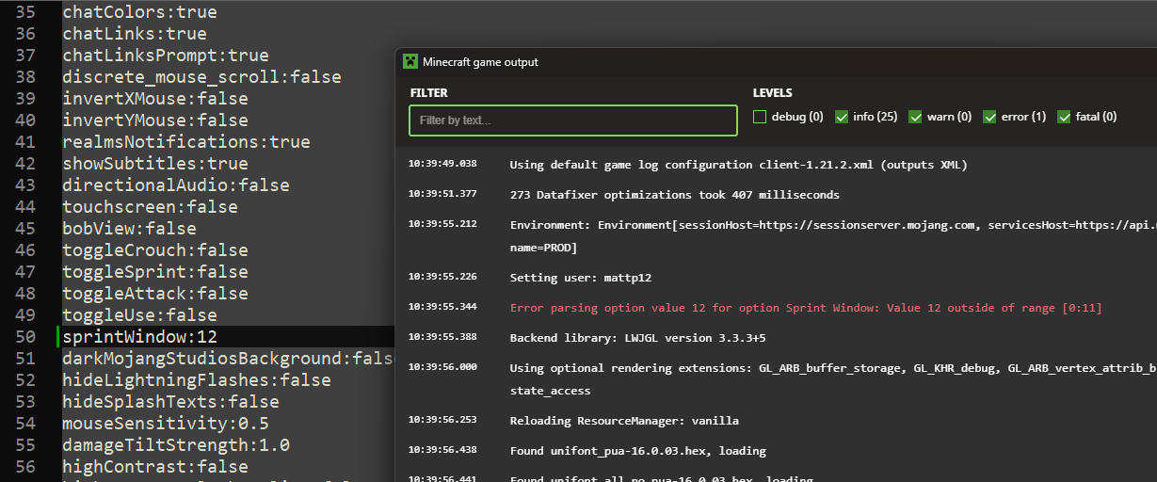Image resolution: width=1157 pixels, height=482 pixels.
Task: Click the hideSplashTexts:false line in editor
Action: [x=171, y=402]
